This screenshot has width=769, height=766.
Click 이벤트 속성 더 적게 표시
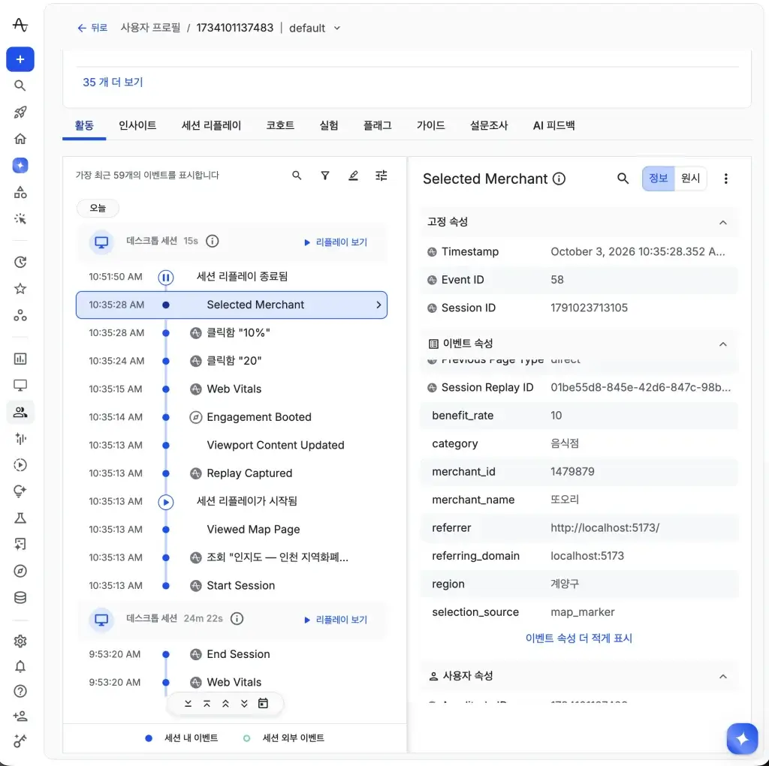coord(579,638)
